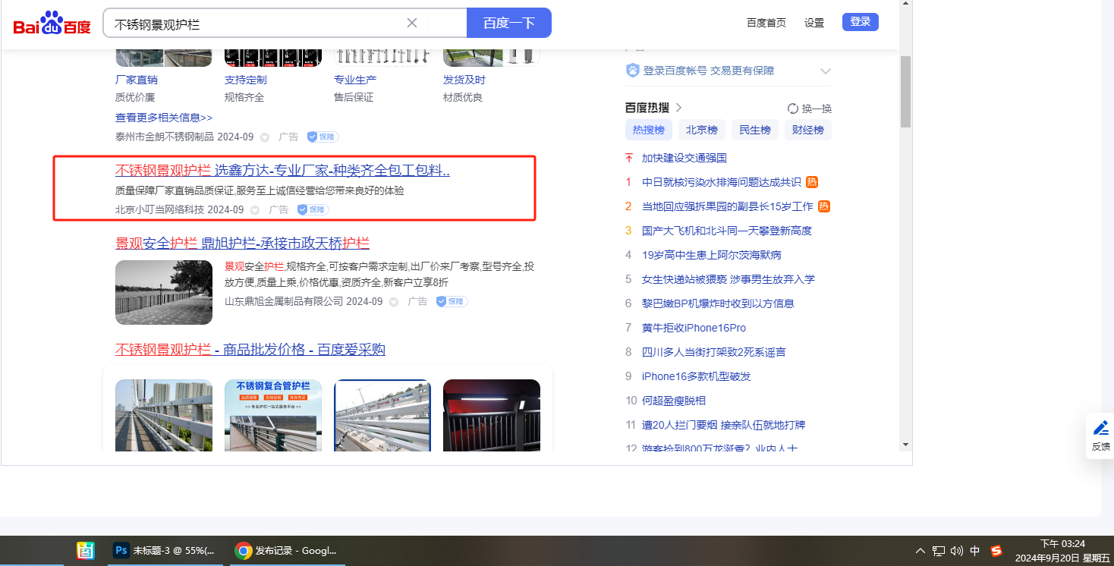This screenshot has height=566, width=1114.
Task: Click the 登录 login button
Action: tap(861, 22)
